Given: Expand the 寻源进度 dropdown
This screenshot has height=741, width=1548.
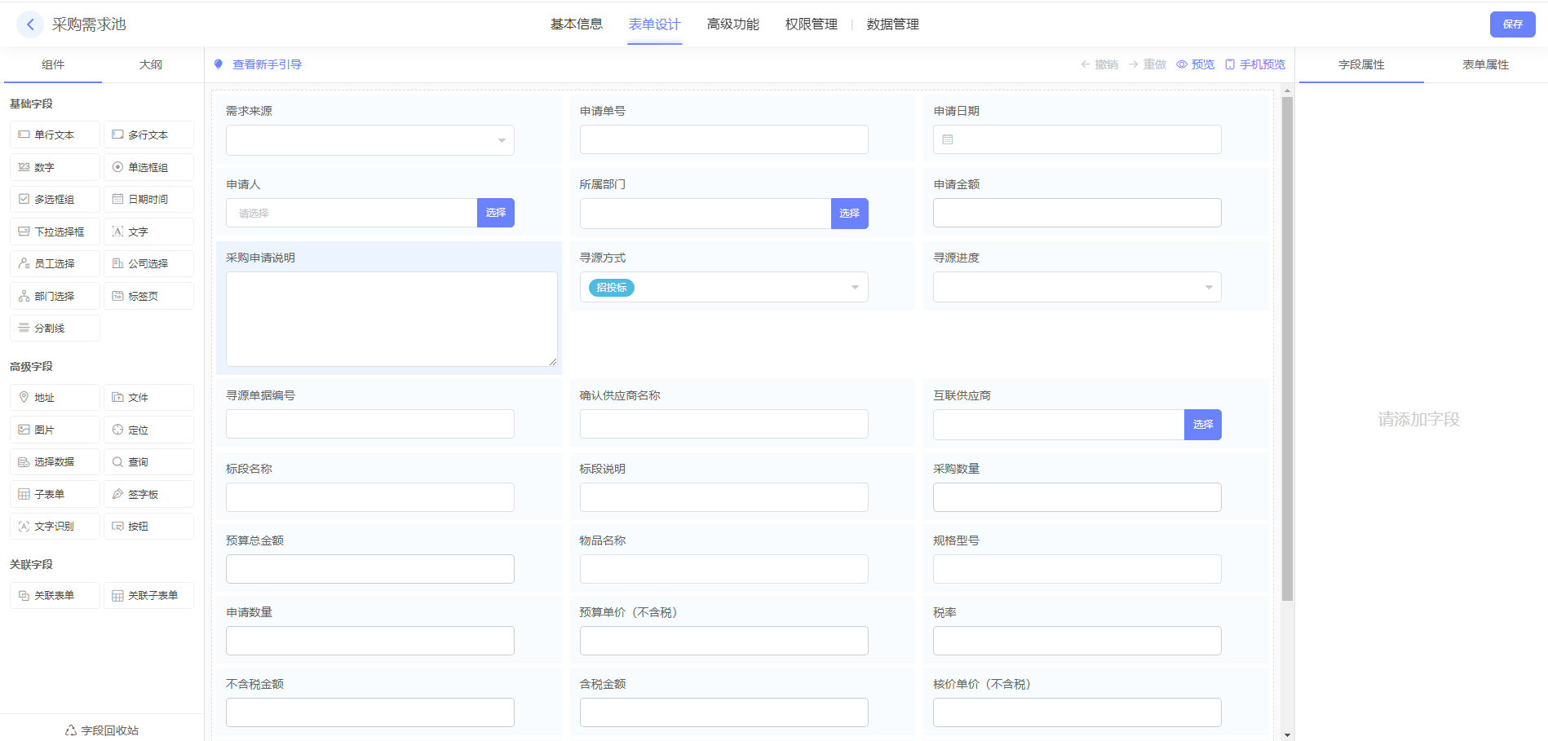Looking at the screenshot, I should click(x=1077, y=287).
